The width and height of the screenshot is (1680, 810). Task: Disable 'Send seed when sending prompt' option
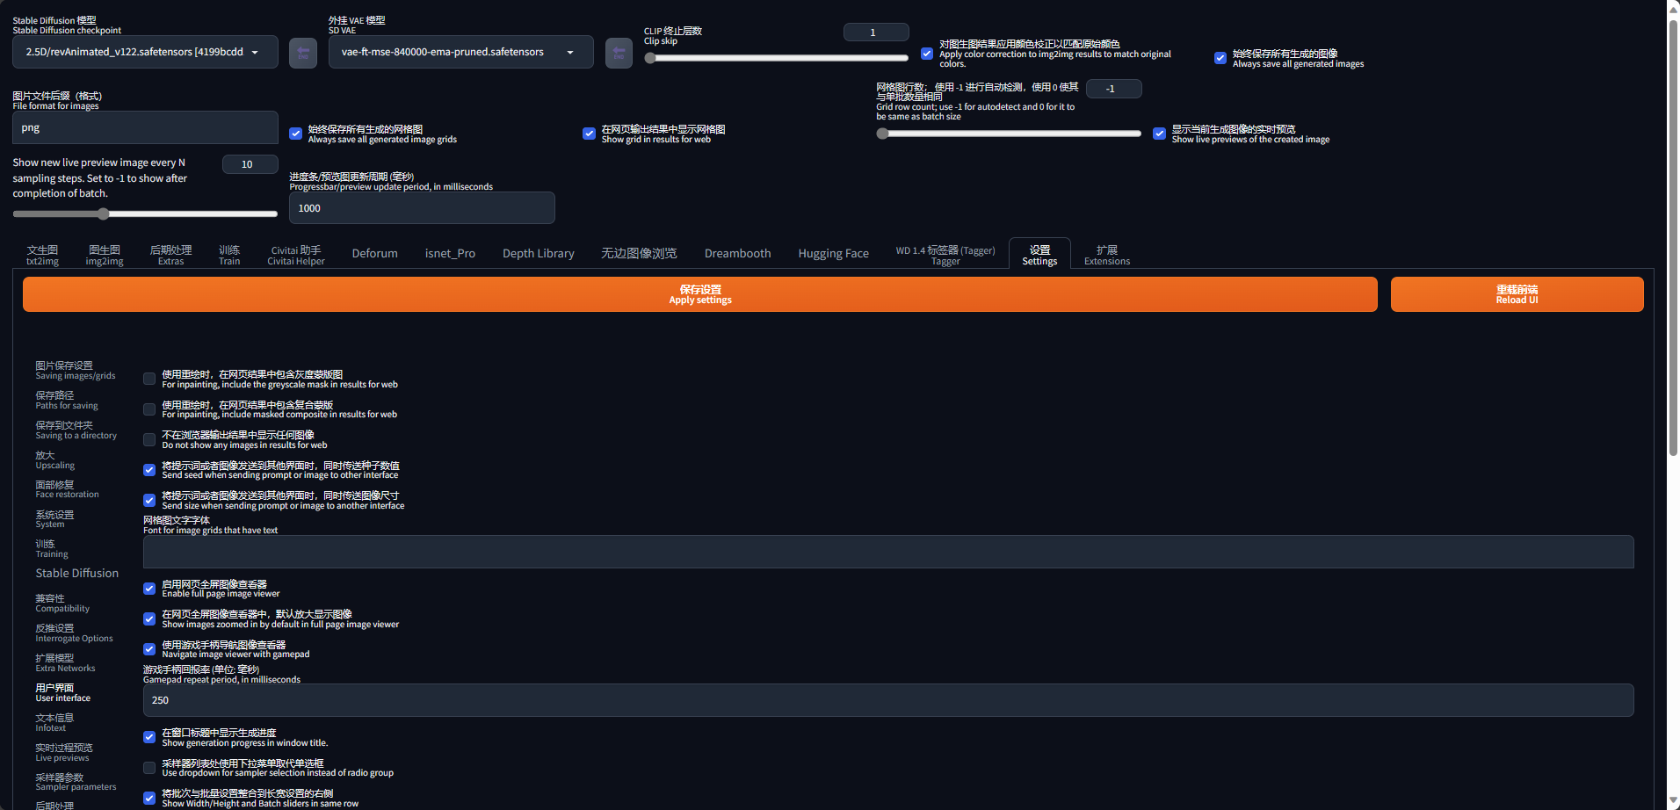(148, 470)
